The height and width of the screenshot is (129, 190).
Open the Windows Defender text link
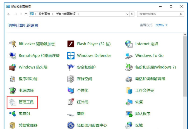point(94,55)
